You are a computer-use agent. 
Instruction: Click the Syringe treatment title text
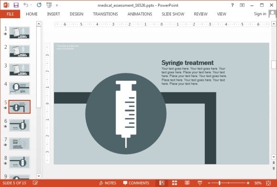tap(187, 63)
